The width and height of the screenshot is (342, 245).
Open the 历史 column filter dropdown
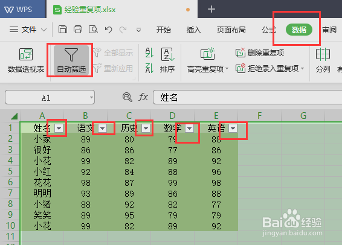click(146, 129)
